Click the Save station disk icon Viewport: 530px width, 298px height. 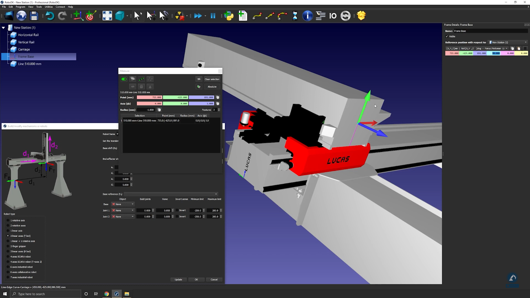click(x=34, y=16)
